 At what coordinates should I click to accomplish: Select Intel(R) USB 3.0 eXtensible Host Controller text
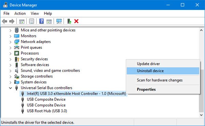(76, 94)
